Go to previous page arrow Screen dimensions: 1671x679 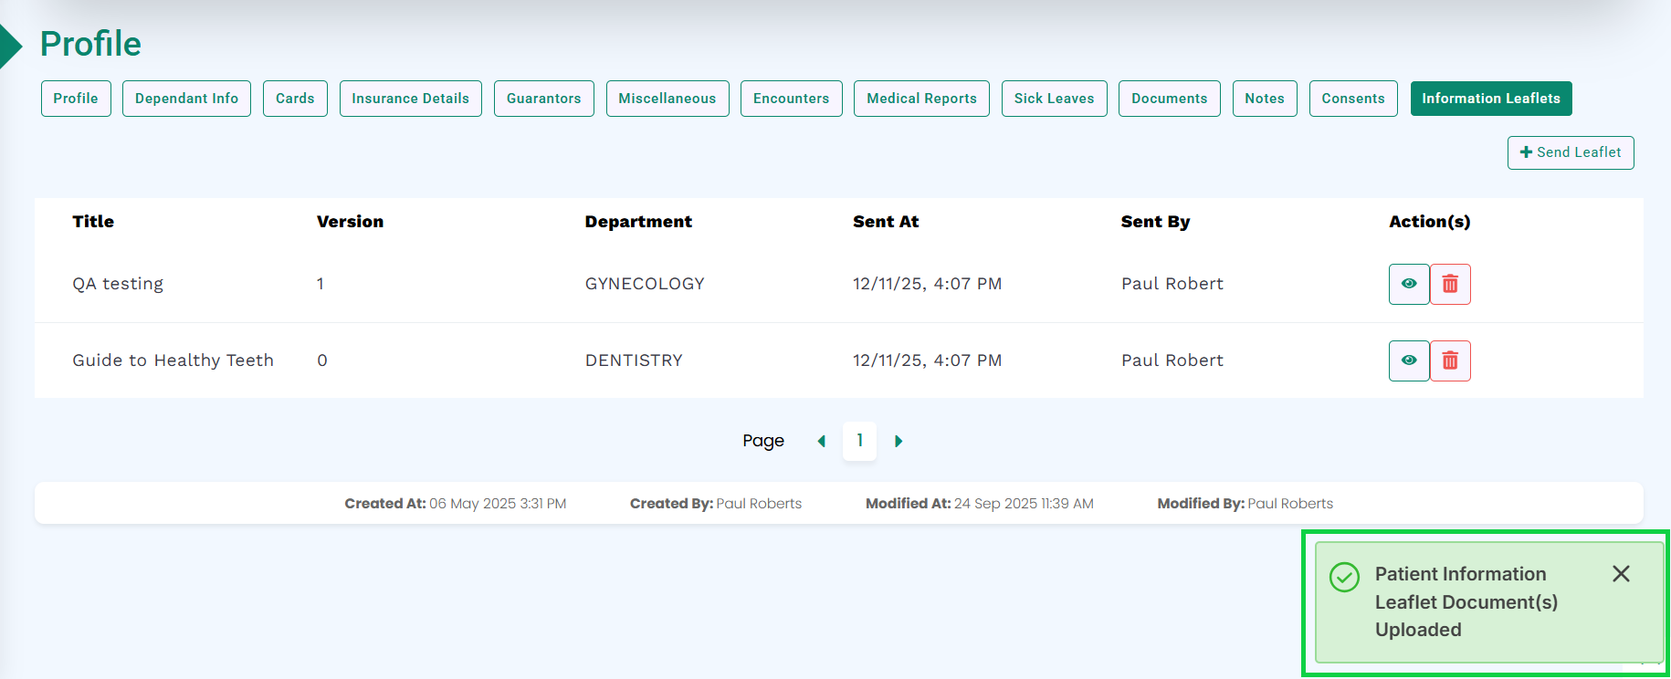[x=821, y=441]
